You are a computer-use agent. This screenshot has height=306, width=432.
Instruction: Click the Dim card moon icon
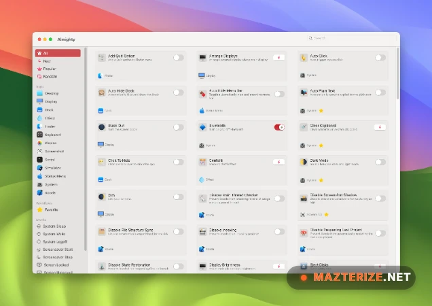pos(102,197)
